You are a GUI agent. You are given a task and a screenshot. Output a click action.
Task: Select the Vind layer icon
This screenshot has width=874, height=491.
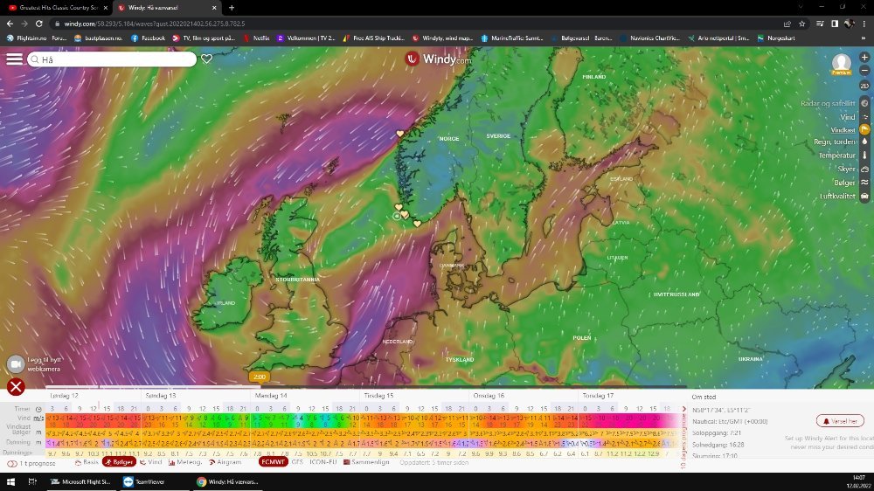(x=865, y=117)
